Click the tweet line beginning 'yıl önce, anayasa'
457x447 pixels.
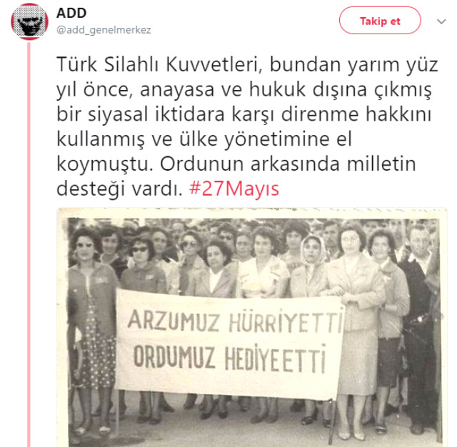tap(244, 89)
